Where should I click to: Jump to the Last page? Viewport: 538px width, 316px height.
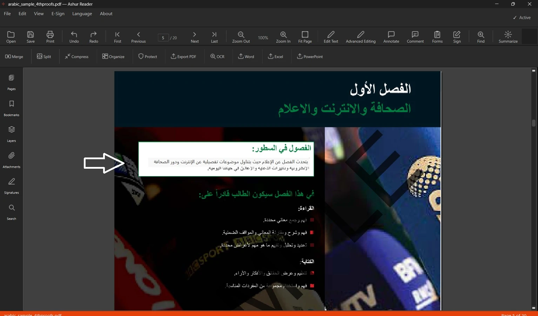[214, 37]
